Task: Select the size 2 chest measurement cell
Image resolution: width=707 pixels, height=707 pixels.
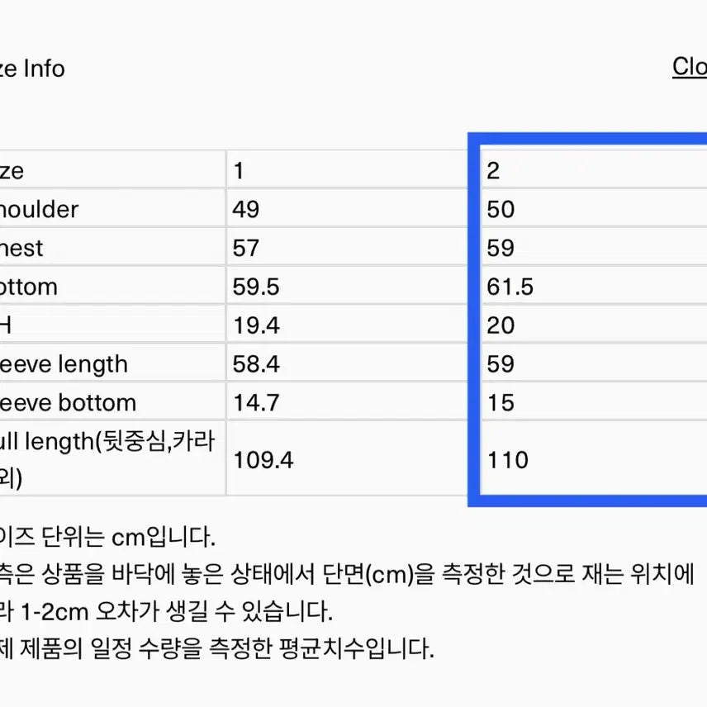Action: (501, 249)
